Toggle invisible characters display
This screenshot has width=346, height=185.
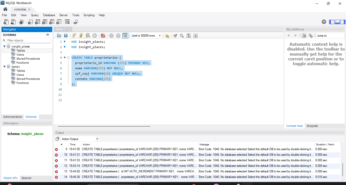[189, 36]
